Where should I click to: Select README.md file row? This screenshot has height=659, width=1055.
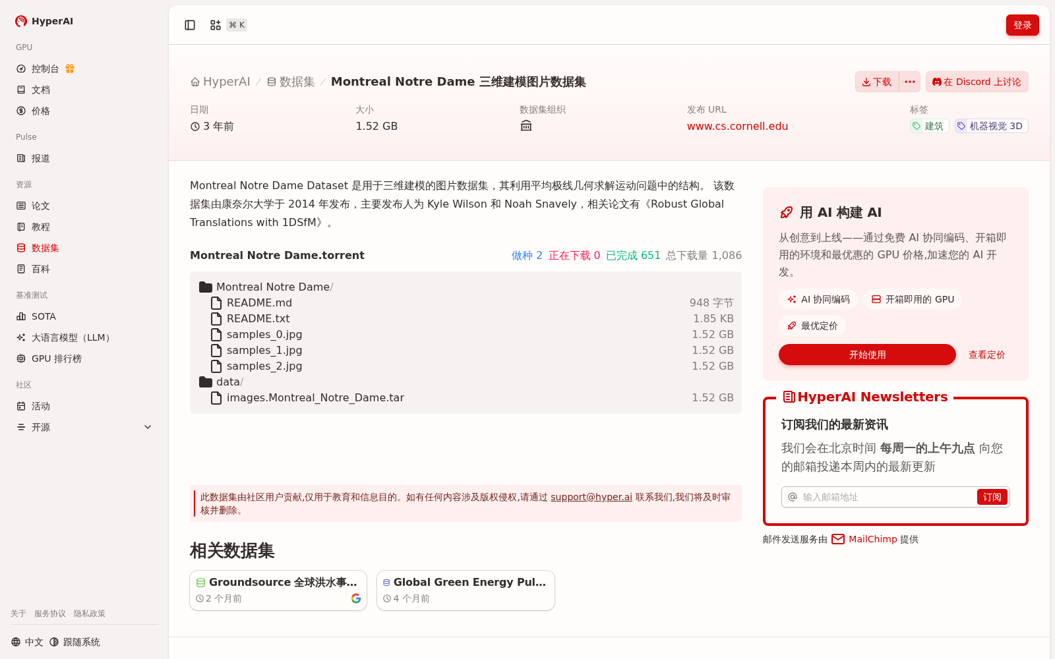click(466, 303)
